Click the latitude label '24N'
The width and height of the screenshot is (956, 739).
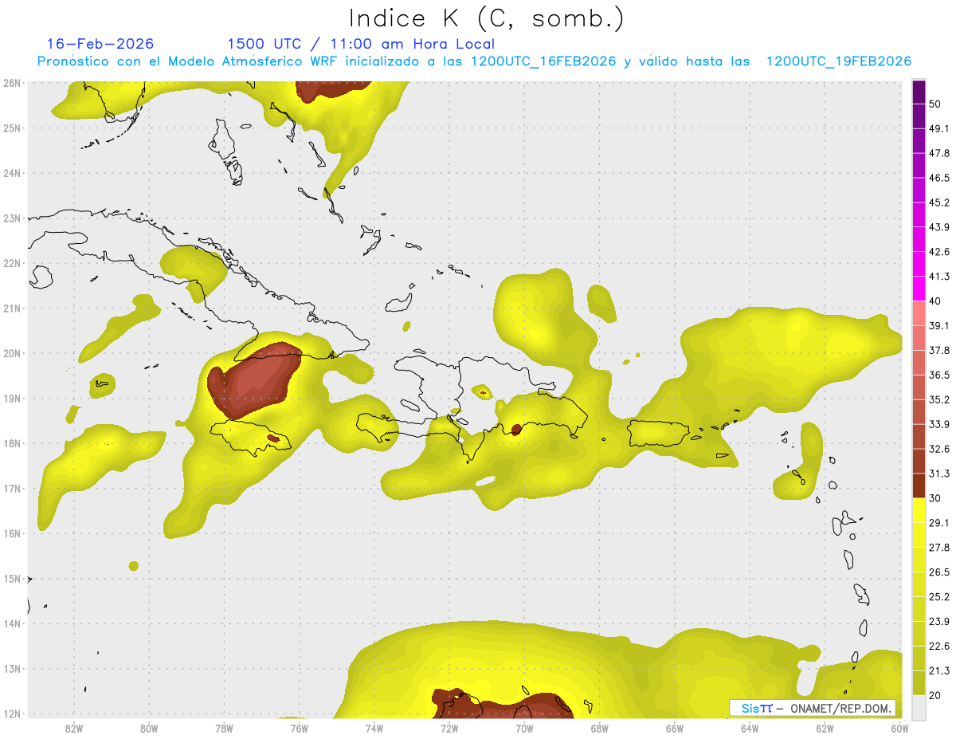coord(12,173)
